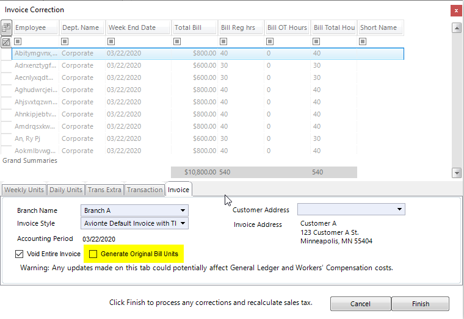Select the Aecnlyxqdt employee row
Image resolution: width=464 pixels, height=319 pixels.
coord(208,77)
